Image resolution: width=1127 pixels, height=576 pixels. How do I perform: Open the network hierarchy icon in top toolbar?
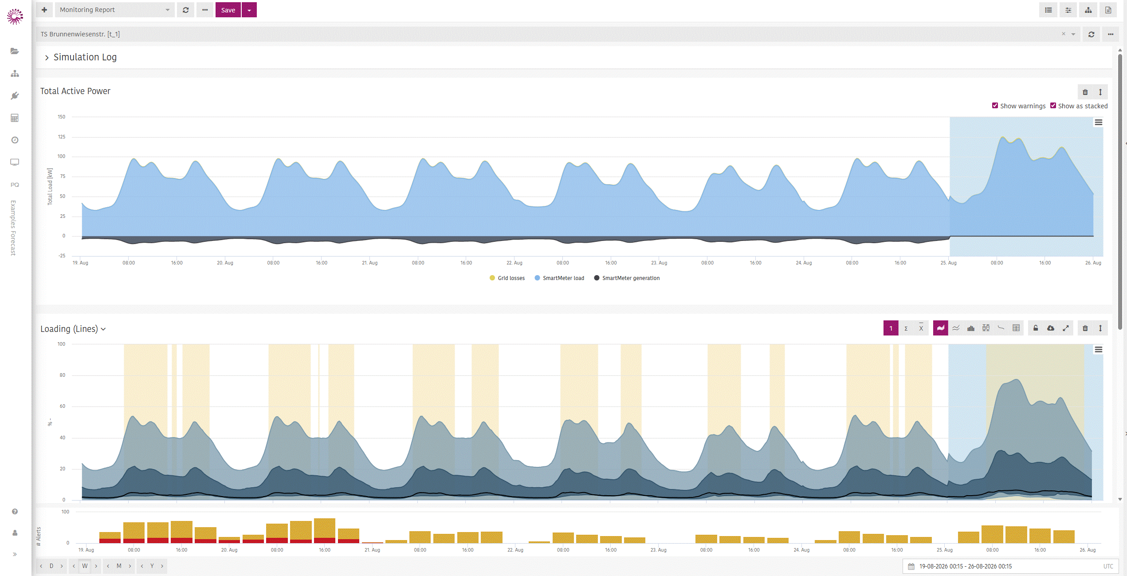pos(1088,10)
